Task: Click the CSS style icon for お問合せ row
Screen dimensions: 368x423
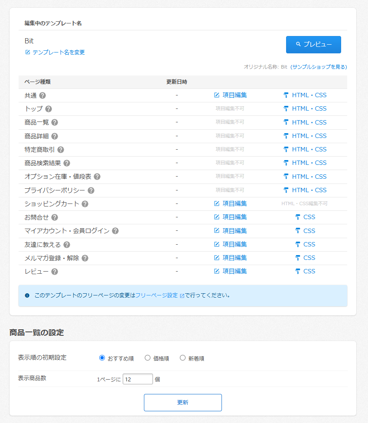Action: 297,217
